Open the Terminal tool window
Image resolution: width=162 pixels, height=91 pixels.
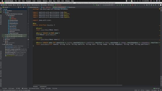(x=25, y=88)
